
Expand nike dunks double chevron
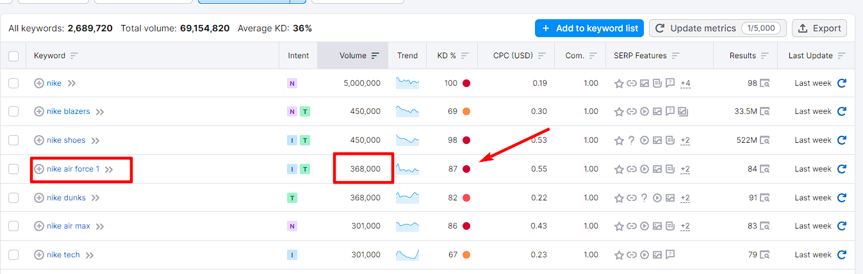tap(95, 198)
